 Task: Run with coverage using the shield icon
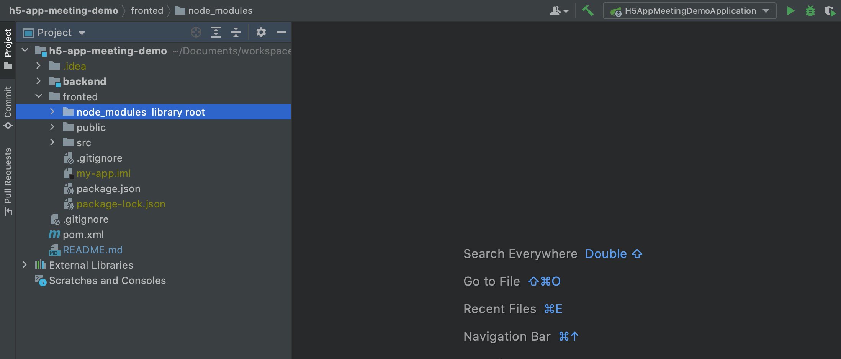click(x=830, y=11)
